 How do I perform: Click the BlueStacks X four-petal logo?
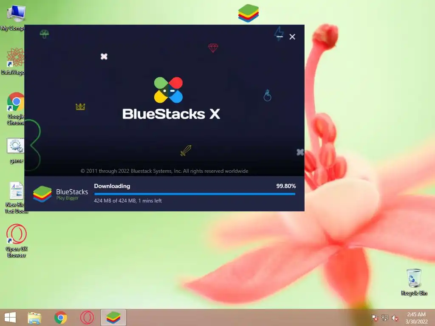pyautogui.click(x=168, y=90)
